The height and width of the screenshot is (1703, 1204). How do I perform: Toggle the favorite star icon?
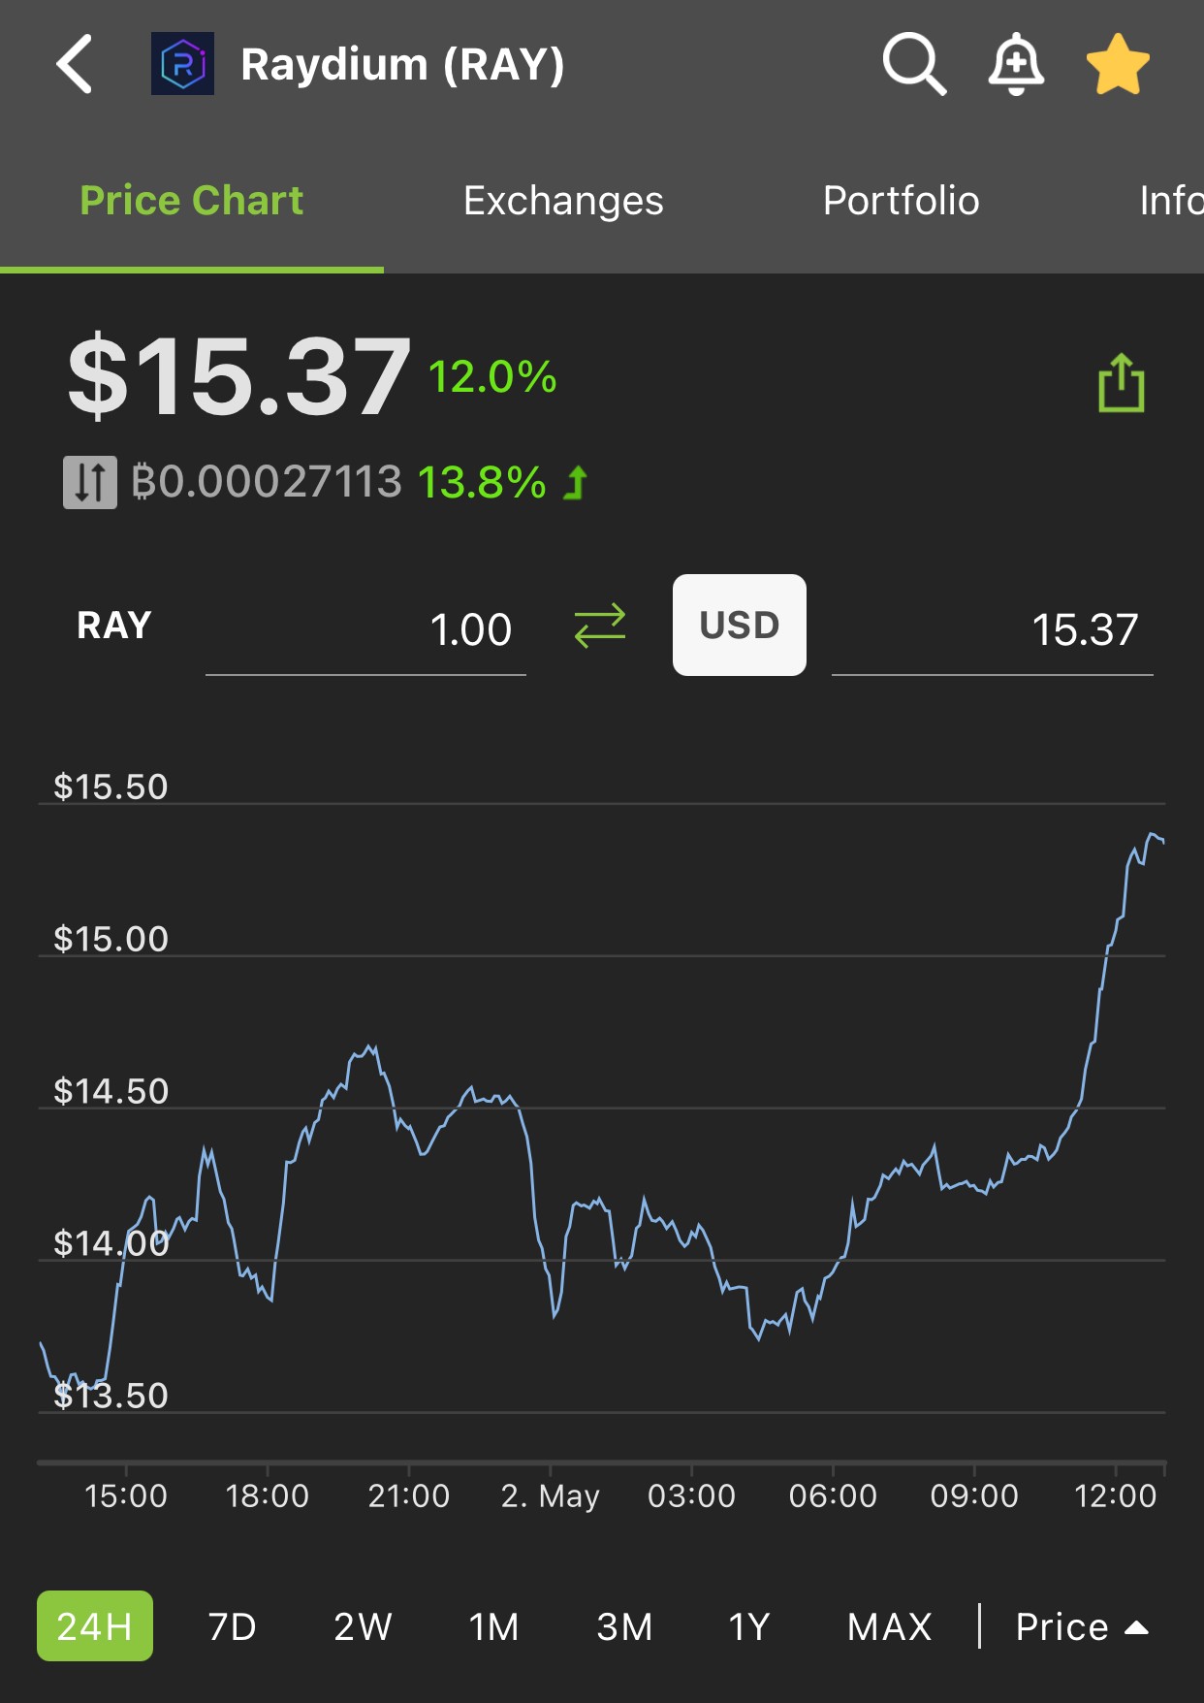pyautogui.click(x=1118, y=64)
